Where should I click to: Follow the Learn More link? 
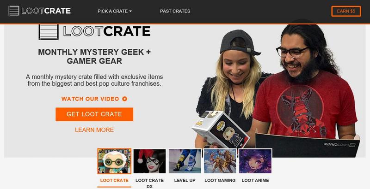94,130
